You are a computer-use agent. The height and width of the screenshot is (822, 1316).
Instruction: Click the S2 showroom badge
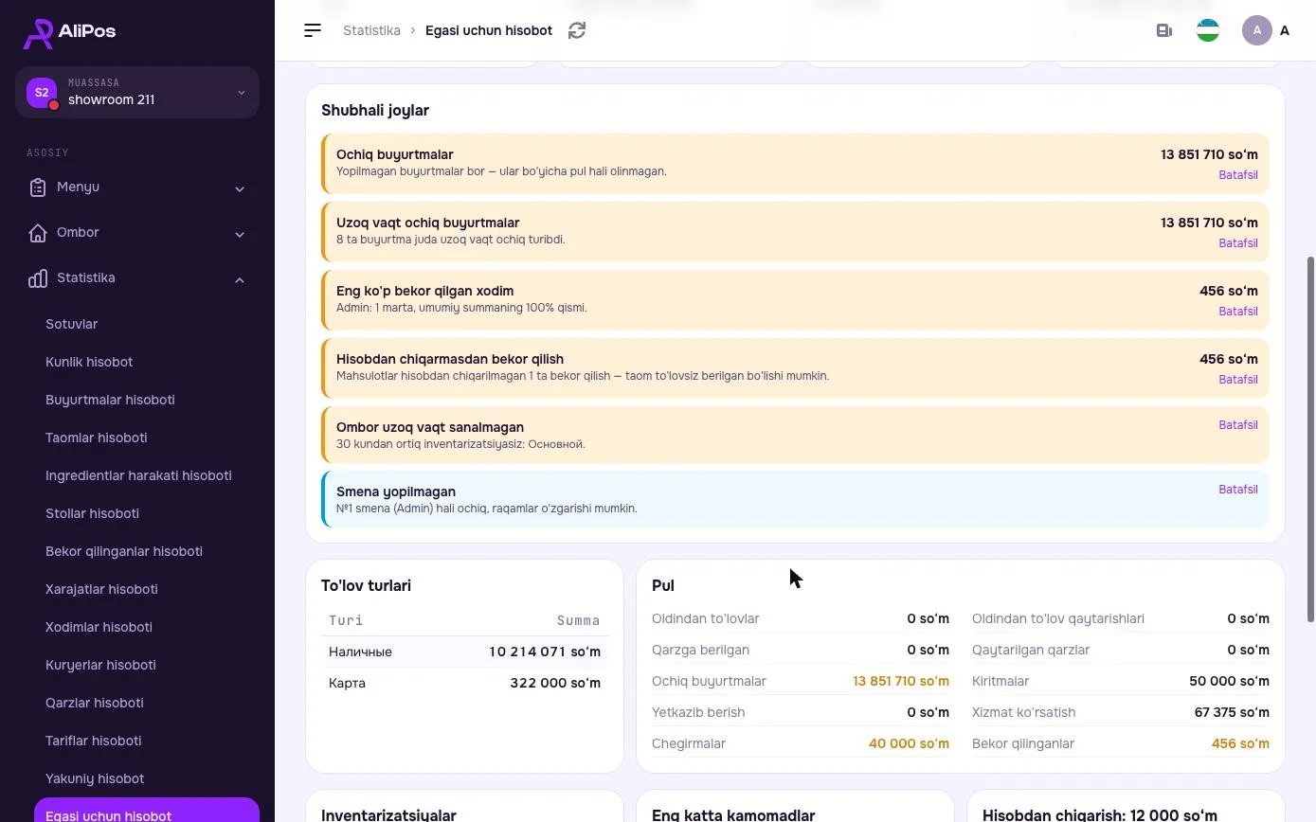coord(42,93)
